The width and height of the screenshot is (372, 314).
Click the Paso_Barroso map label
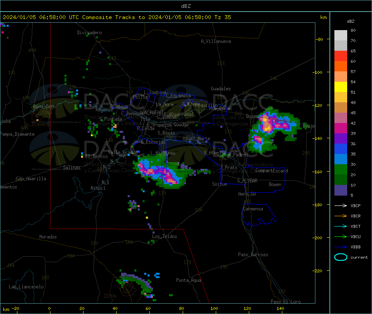pyautogui.click(x=253, y=255)
